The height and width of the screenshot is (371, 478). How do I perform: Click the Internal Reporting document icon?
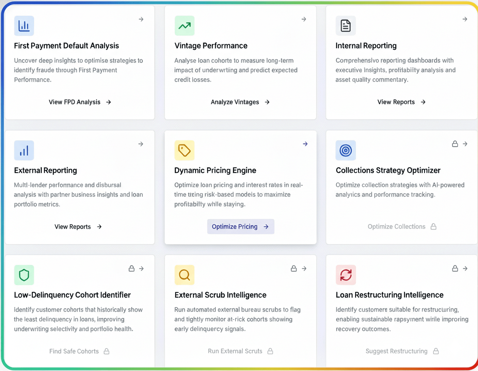click(x=346, y=26)
